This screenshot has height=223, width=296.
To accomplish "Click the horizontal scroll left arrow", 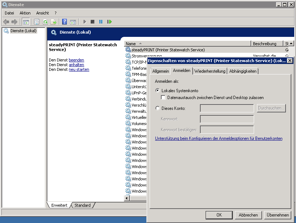I will click(126, 198).
